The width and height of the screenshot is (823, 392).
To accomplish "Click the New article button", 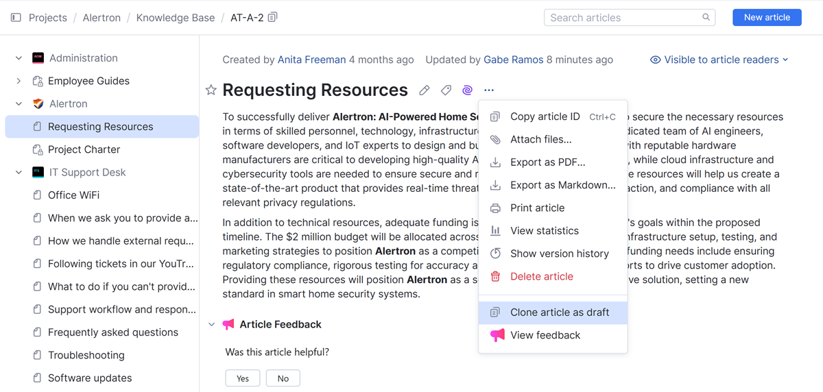I will 767,17.
